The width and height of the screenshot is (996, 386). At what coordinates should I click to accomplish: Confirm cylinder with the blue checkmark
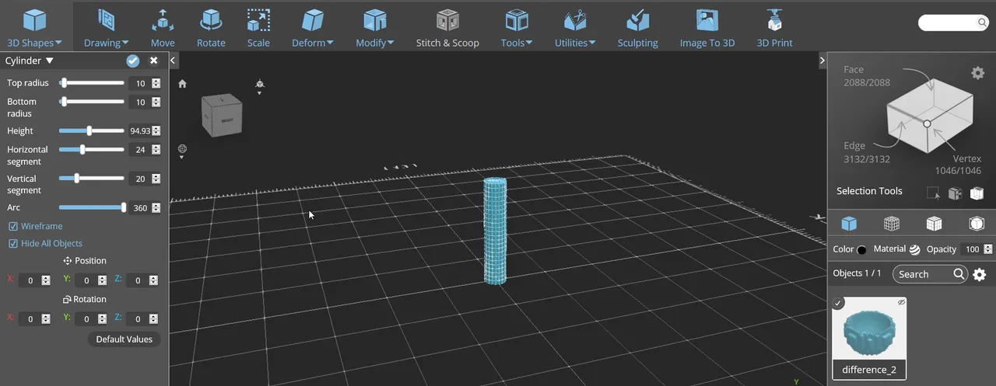pyautogui.click(x=133, y=61)
